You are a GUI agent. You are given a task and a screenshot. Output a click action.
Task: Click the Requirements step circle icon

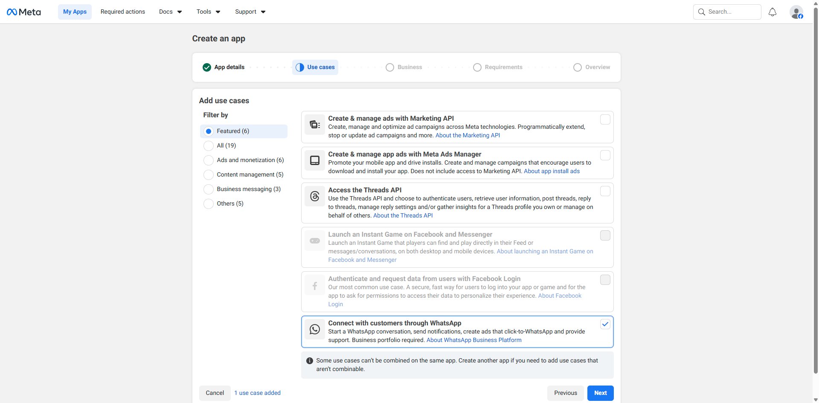pos(477,67)
